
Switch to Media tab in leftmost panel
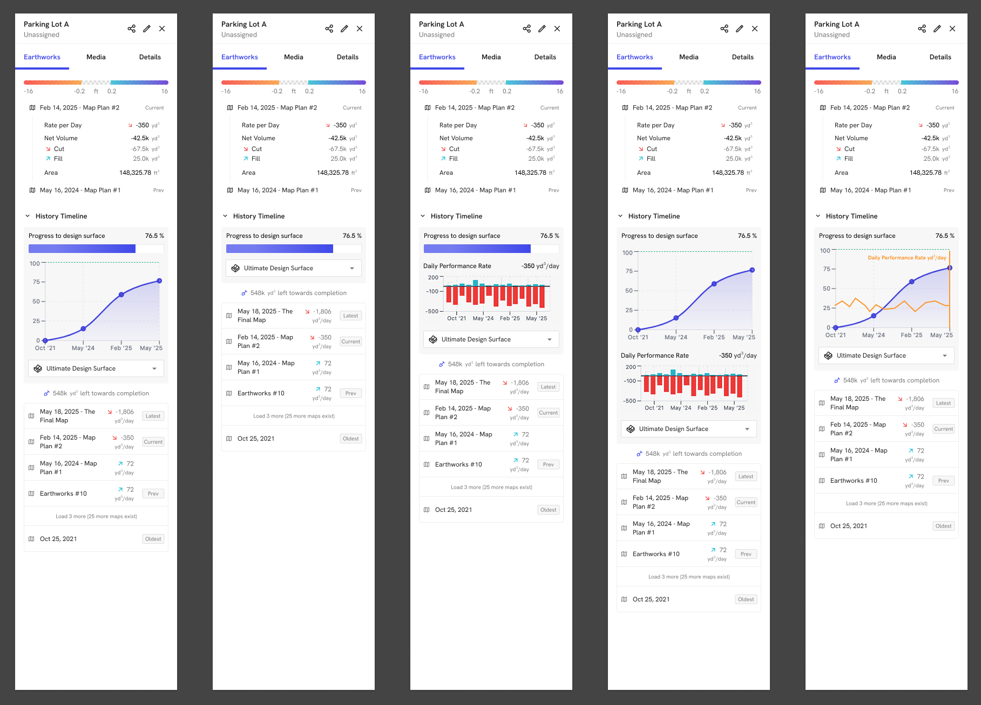(96, 57)
